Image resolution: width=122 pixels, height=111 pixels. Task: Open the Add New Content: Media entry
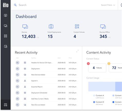(x=40, y=99)
